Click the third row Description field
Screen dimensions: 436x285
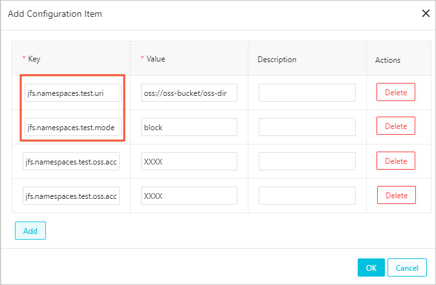307,161
